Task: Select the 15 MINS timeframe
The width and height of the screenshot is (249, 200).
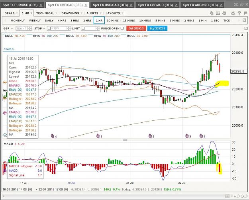Action: point(129,20)
